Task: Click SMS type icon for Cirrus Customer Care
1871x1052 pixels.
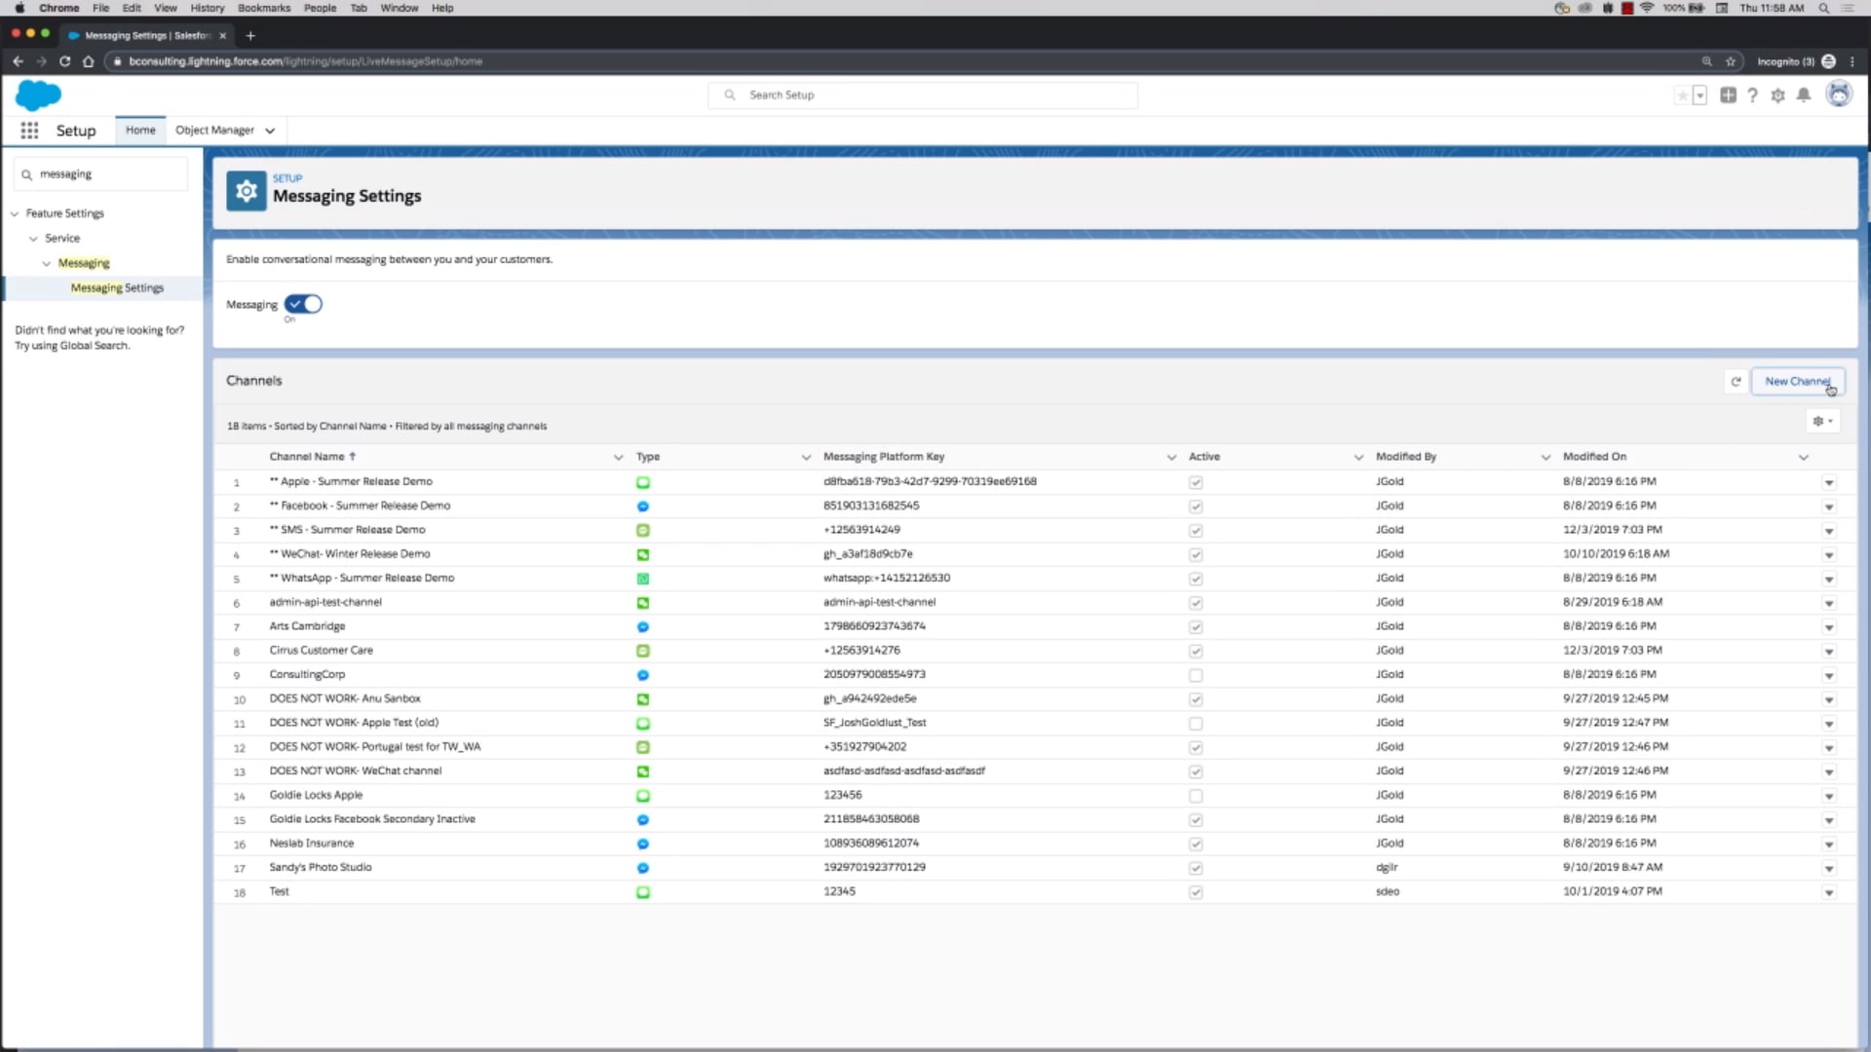Action: (643, 651)
